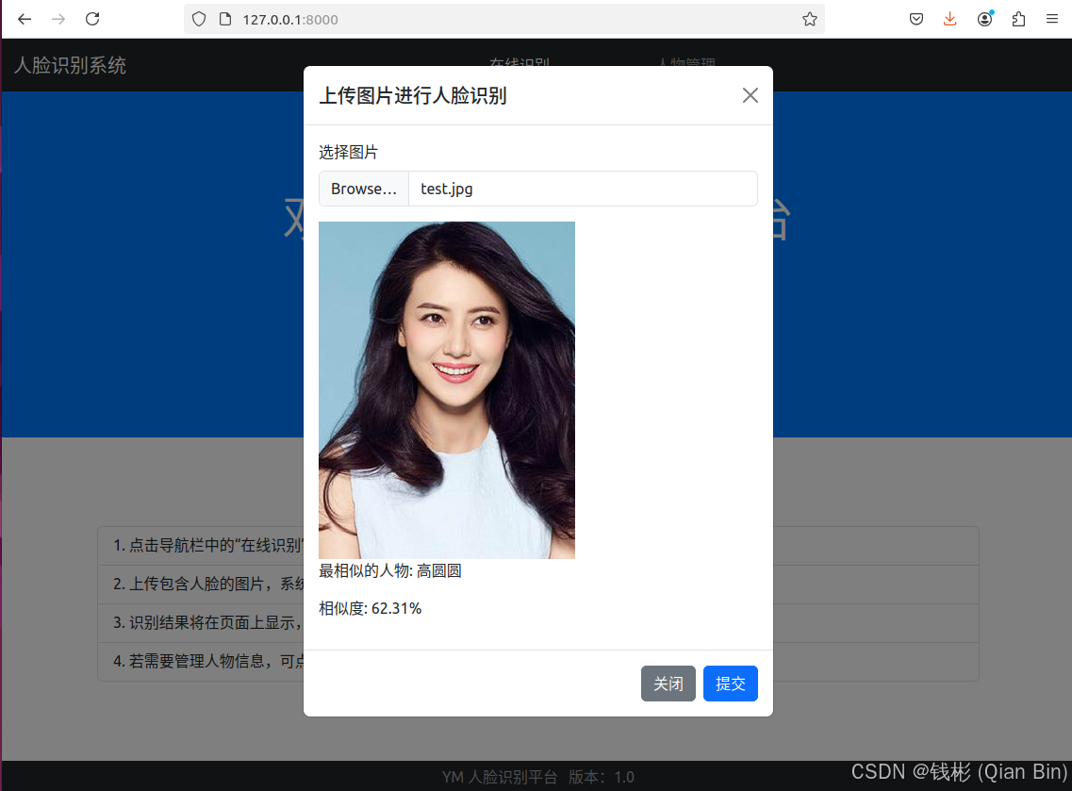
Task: Click the 选择图片 label
Action: pyautogui.click(x=348, y=153)
